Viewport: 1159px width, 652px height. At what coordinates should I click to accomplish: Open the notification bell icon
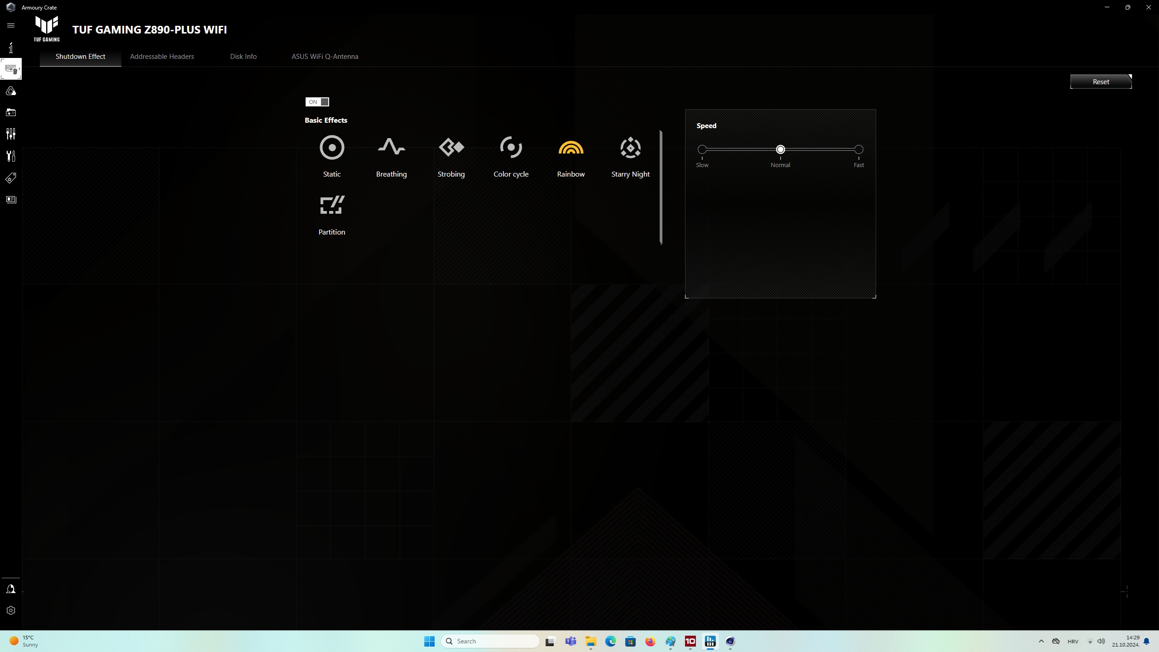[x=1147, y=641]
